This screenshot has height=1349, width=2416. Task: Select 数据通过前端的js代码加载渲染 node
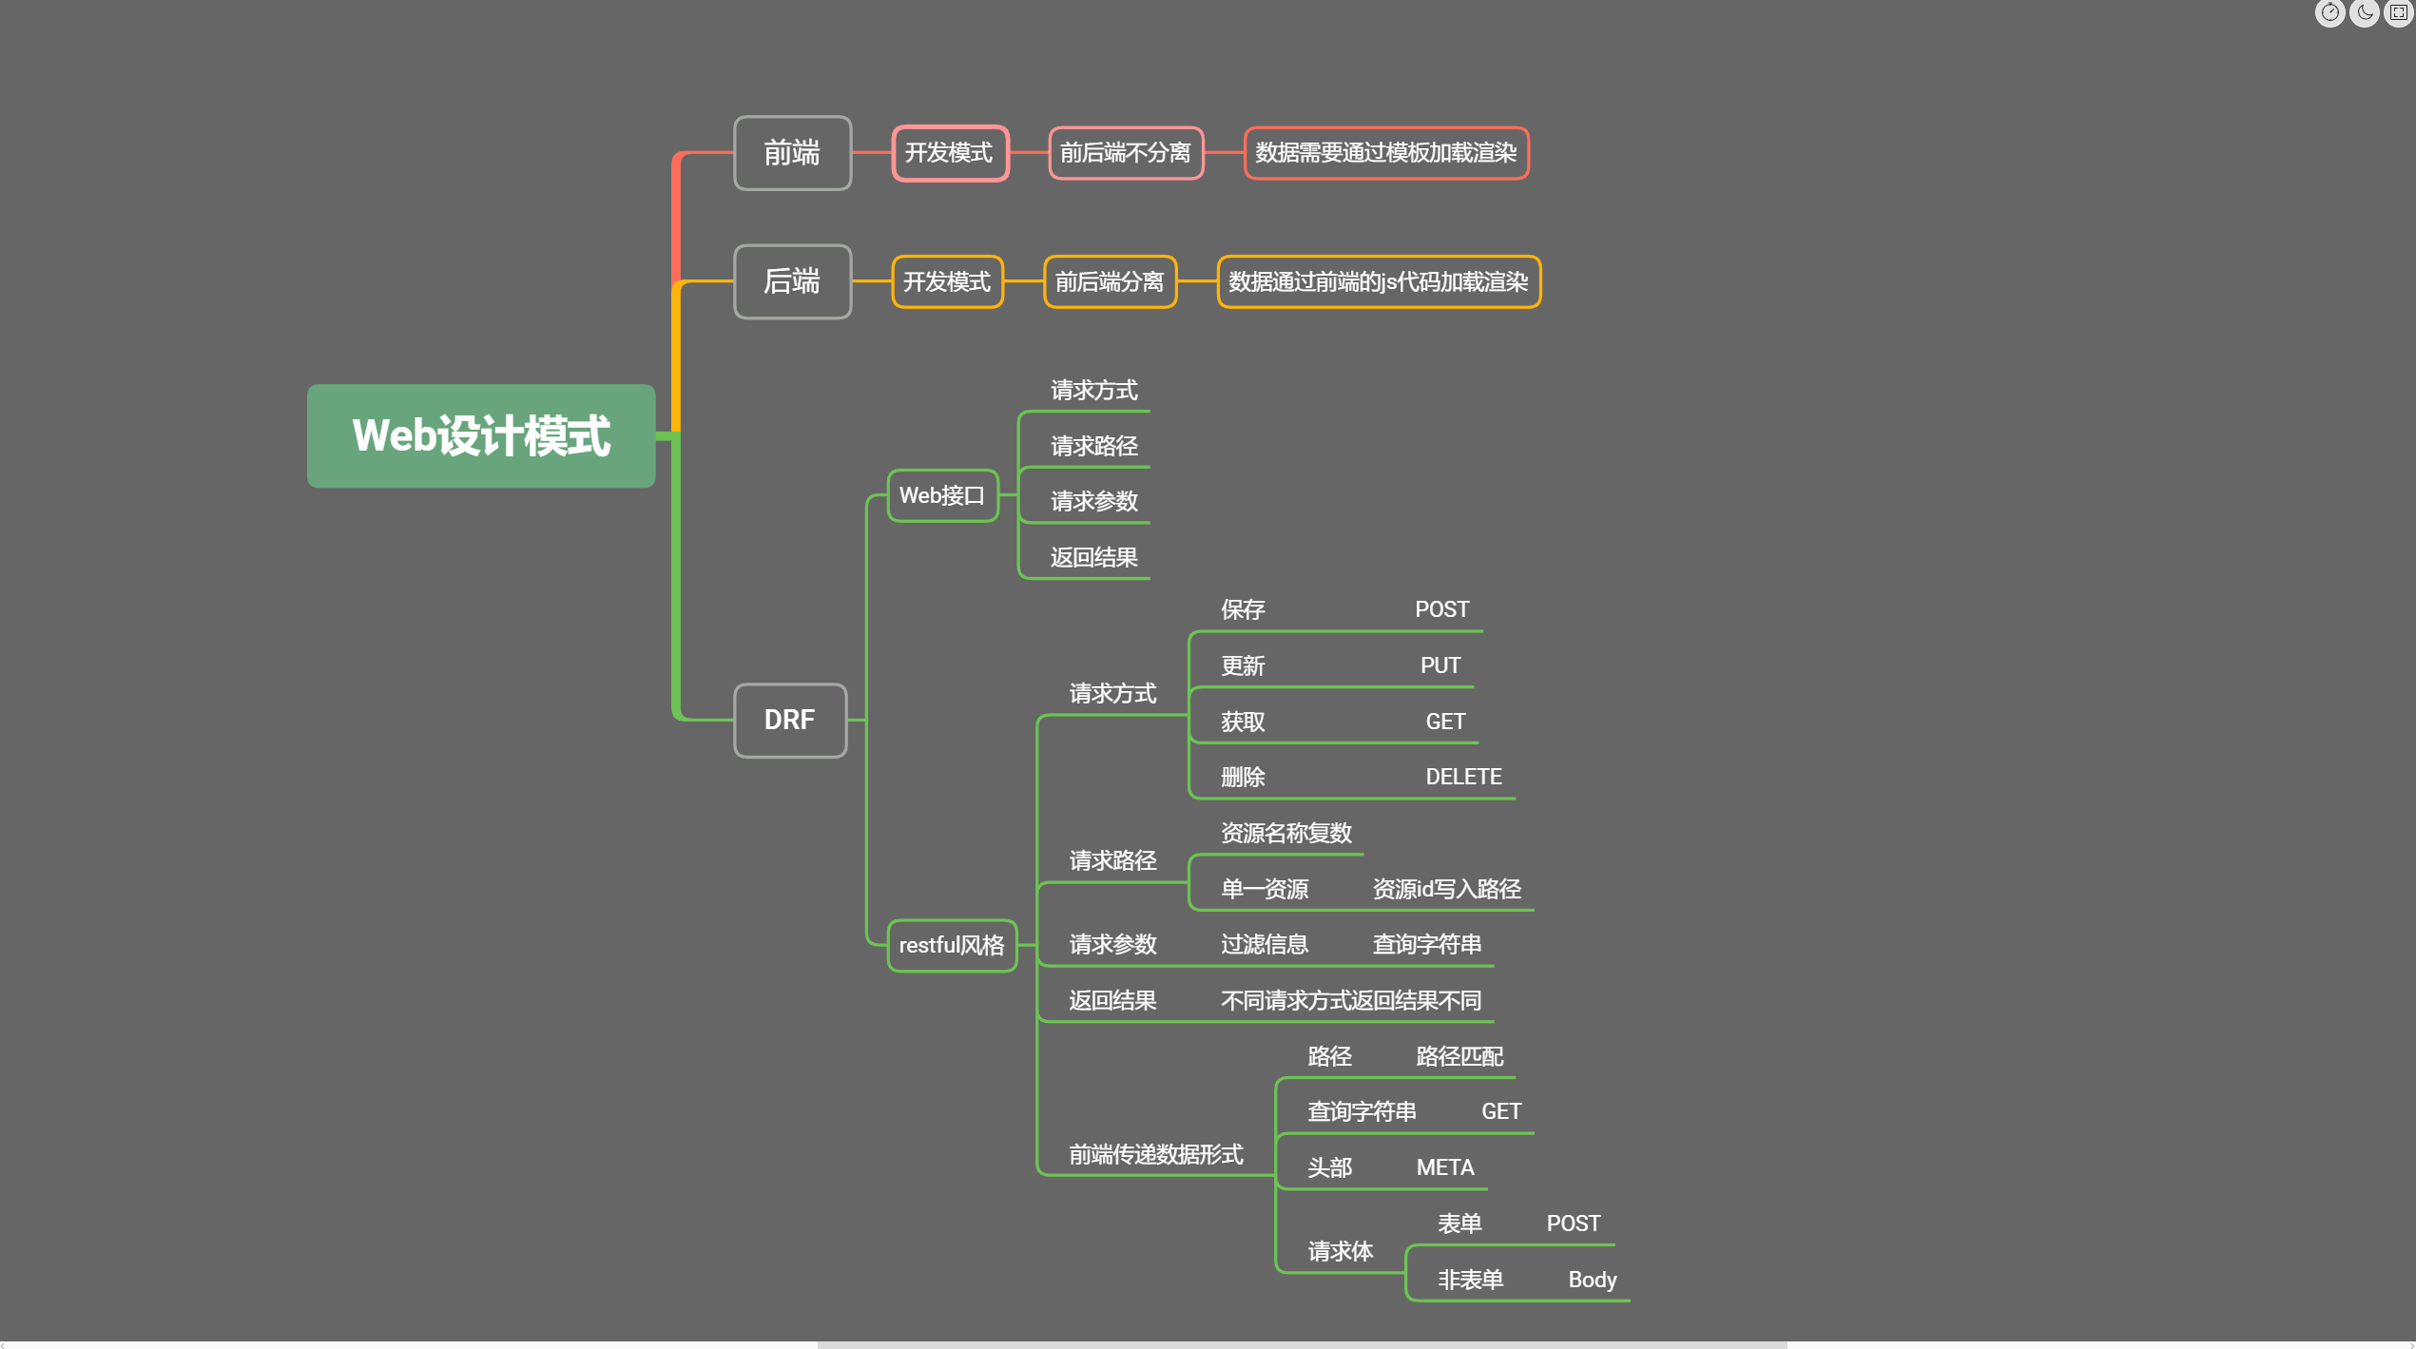[x=1379, y=281]
